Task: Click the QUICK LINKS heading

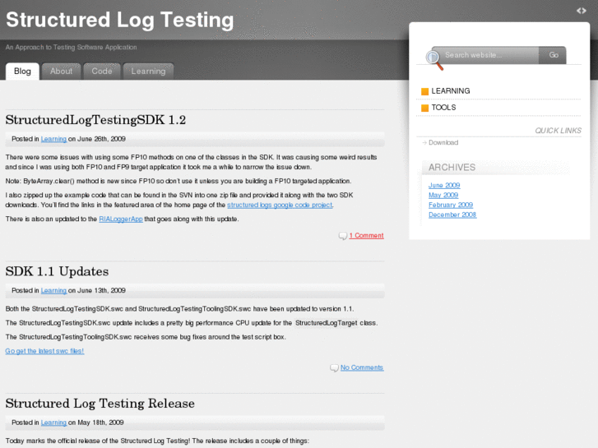Action: point(558,131)
